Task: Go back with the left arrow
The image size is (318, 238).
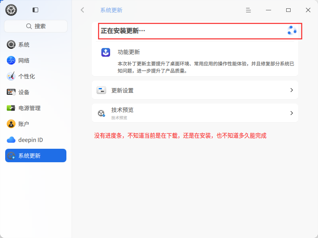Action: tap(82, 10)
